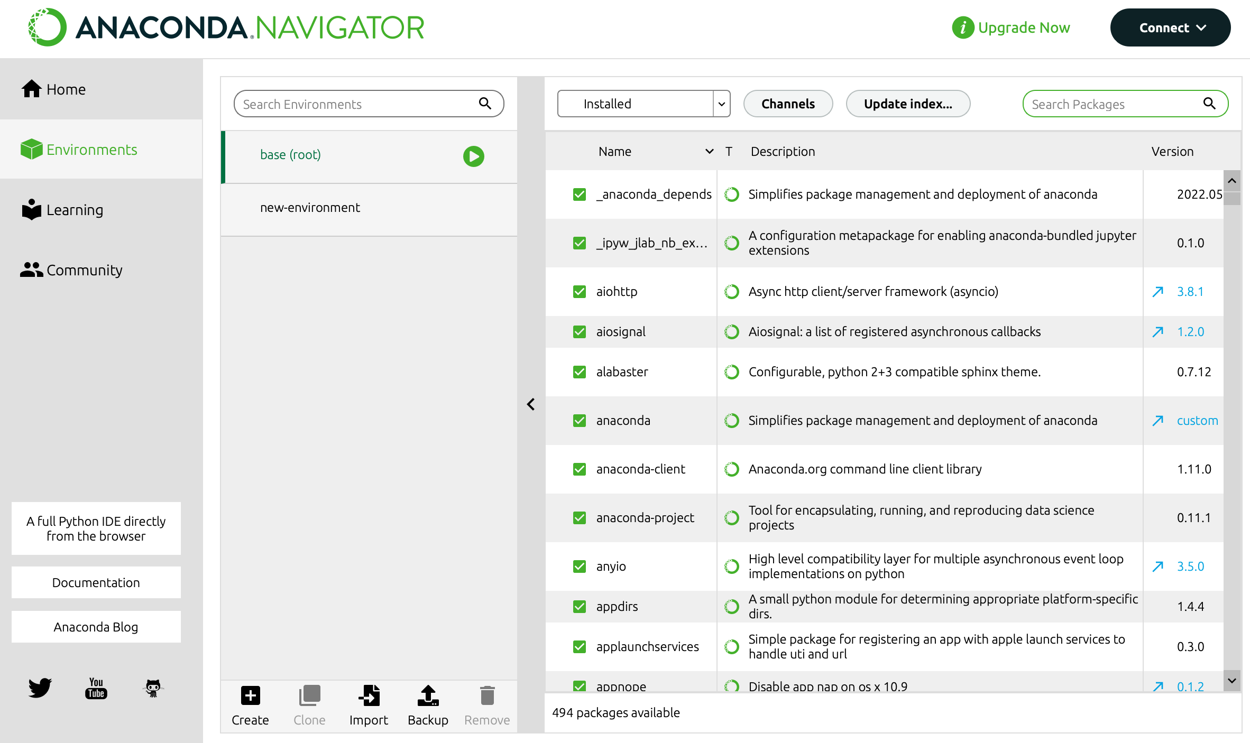Click the Description column header
This screenshot has width=1250, height=743.
783,152
